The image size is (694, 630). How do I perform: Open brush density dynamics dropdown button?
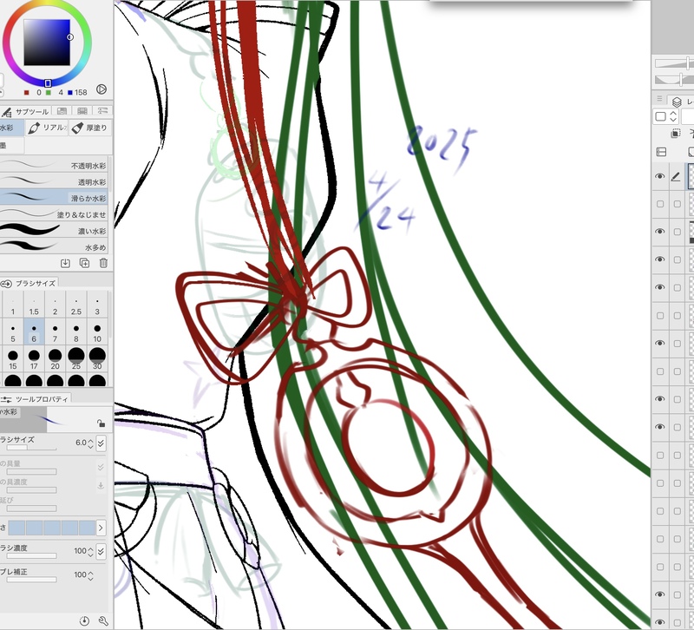(101, 551)
